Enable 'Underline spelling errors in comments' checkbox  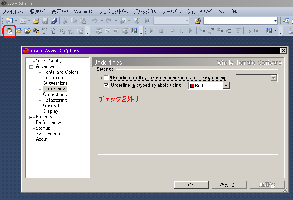pos(106,78)
